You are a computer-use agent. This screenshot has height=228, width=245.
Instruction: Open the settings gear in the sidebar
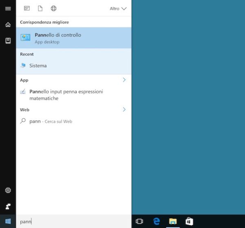8,190
